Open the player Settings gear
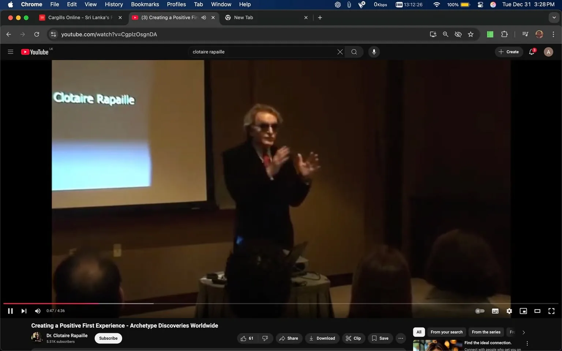This screenshot has height=351, width=562. pyautogui.click(x=509, y=311)
